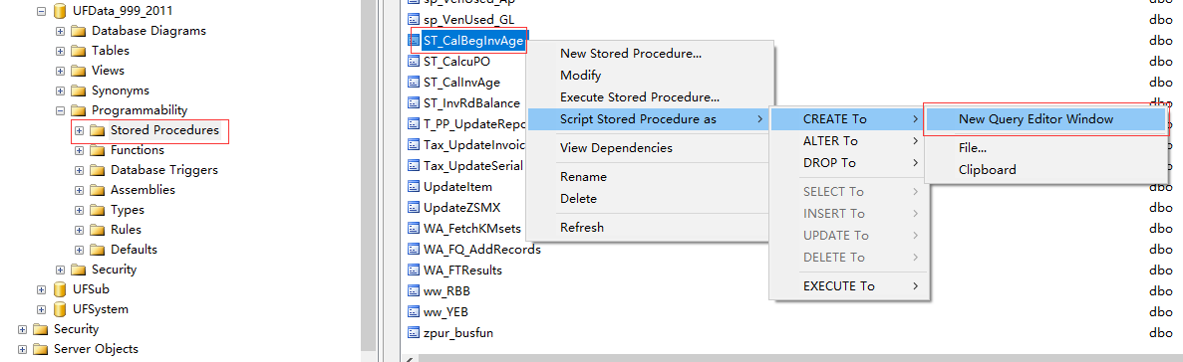This screenshot has height=362, width=1183.
Task: Click the UFSystem database cylinder icon
Action: [60, 309]
